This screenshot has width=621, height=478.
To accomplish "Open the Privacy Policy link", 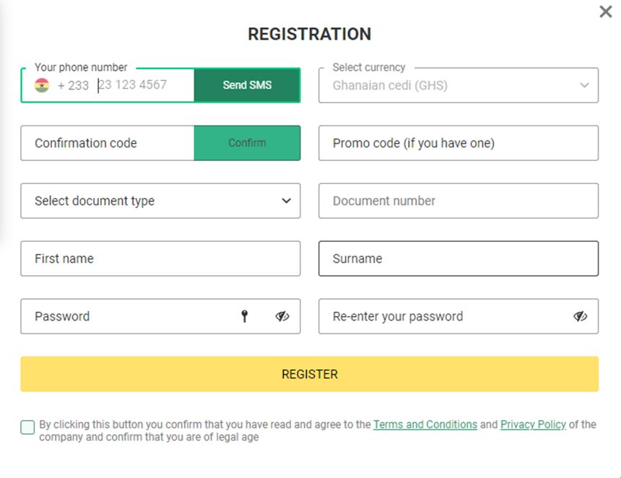I will tap(532, 425).
